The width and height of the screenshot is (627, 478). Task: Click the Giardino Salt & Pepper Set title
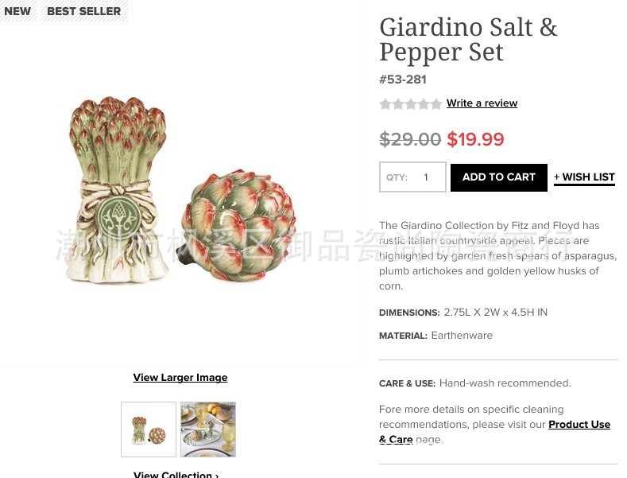tap(468, 39)
